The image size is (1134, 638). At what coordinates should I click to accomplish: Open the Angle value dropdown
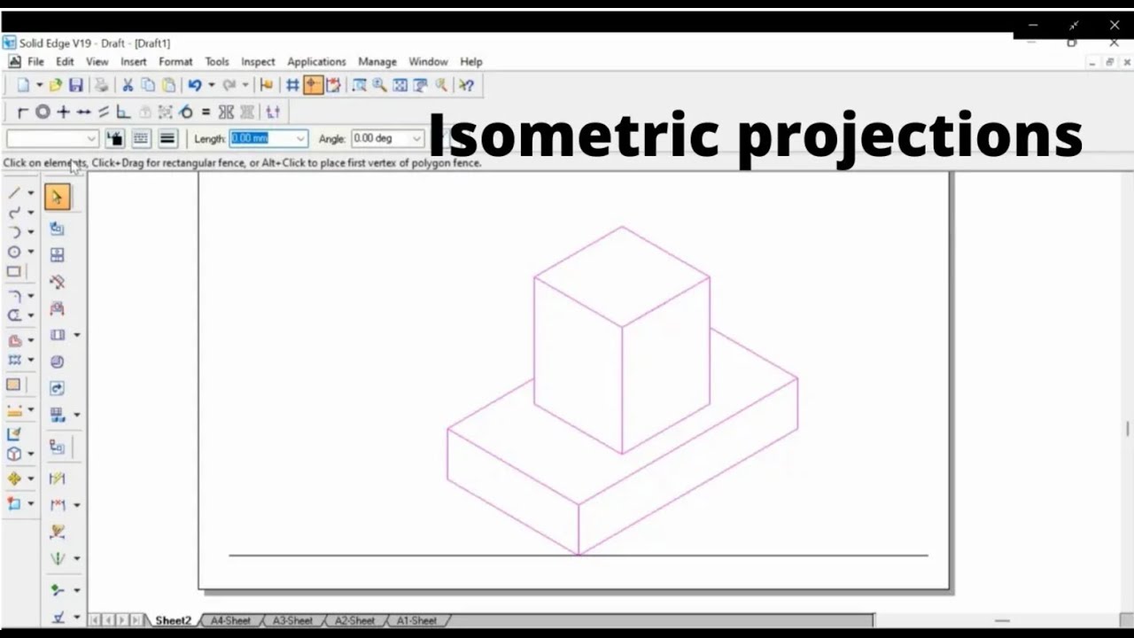416,138
